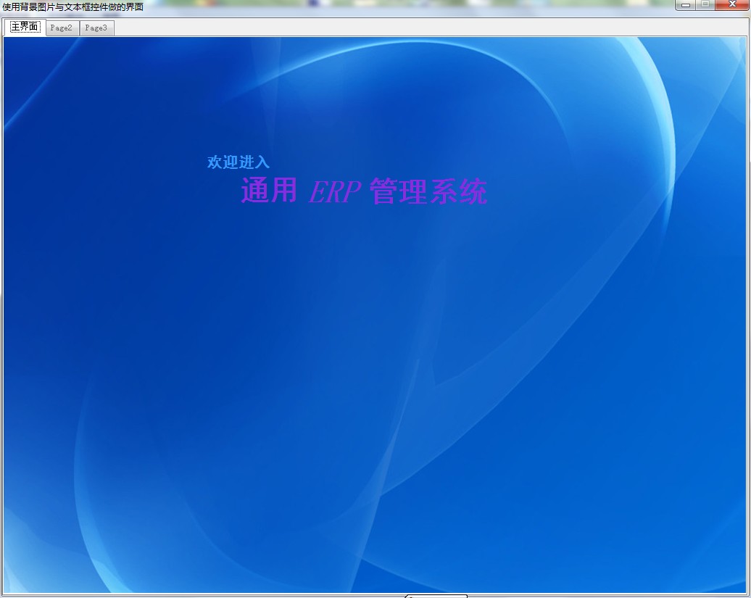Switch to the Page2 tab
Viewport: 751px width, 598px height.
pyautogui.click(x=62, y=28)
